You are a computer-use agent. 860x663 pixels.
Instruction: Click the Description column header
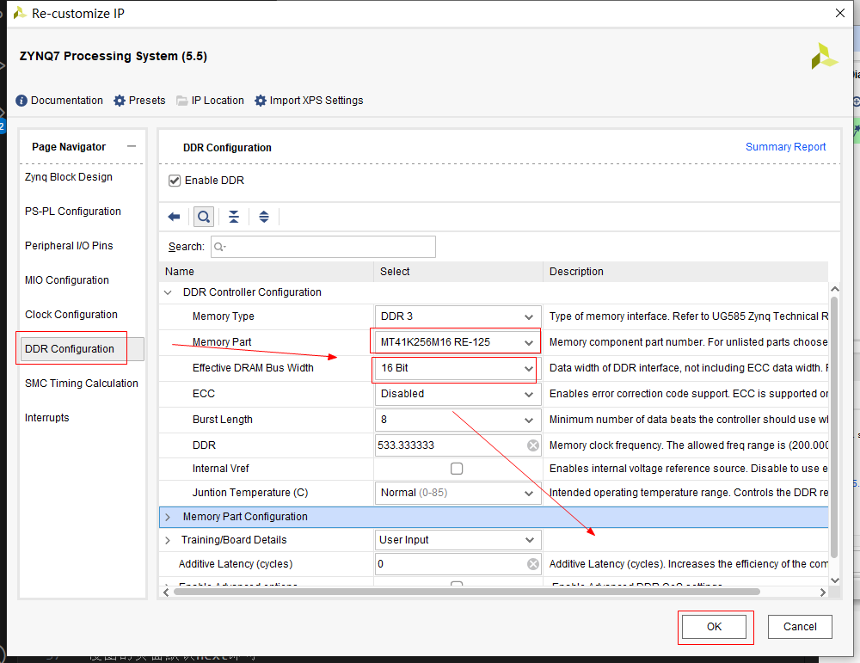coord(685,272)
